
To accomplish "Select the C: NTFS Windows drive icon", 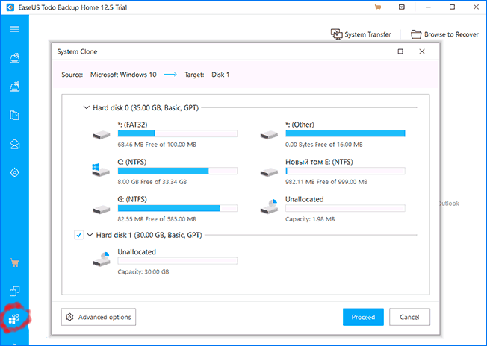I will point(101,170).
